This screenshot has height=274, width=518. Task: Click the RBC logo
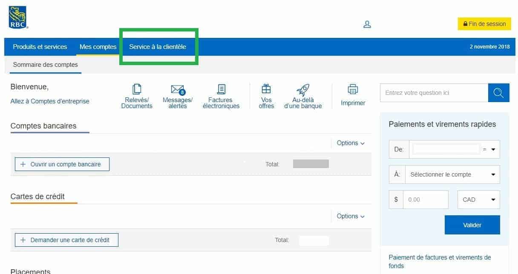17,17
